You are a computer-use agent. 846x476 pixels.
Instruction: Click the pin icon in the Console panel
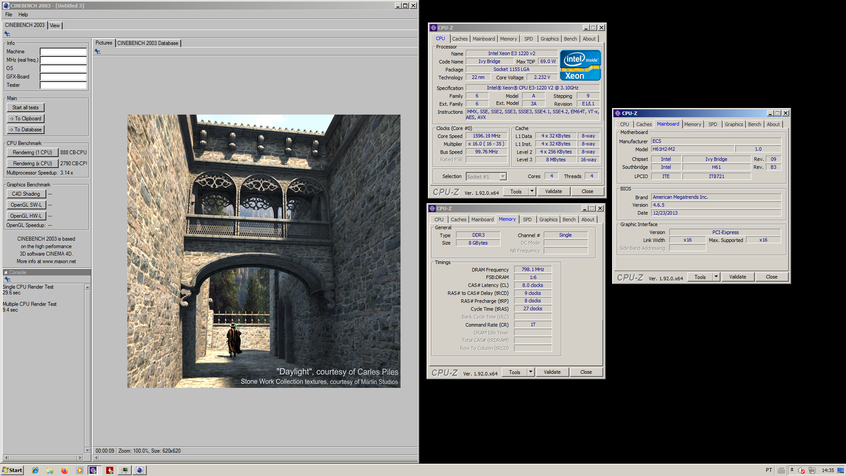tap(7, 279)
